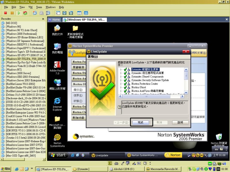Viewport: 230px width, 172px height.
Task: Select [RedHat-Linux-V8.0-2002] in Favorites
Action: pyautogui.click(x=20, y=84)
